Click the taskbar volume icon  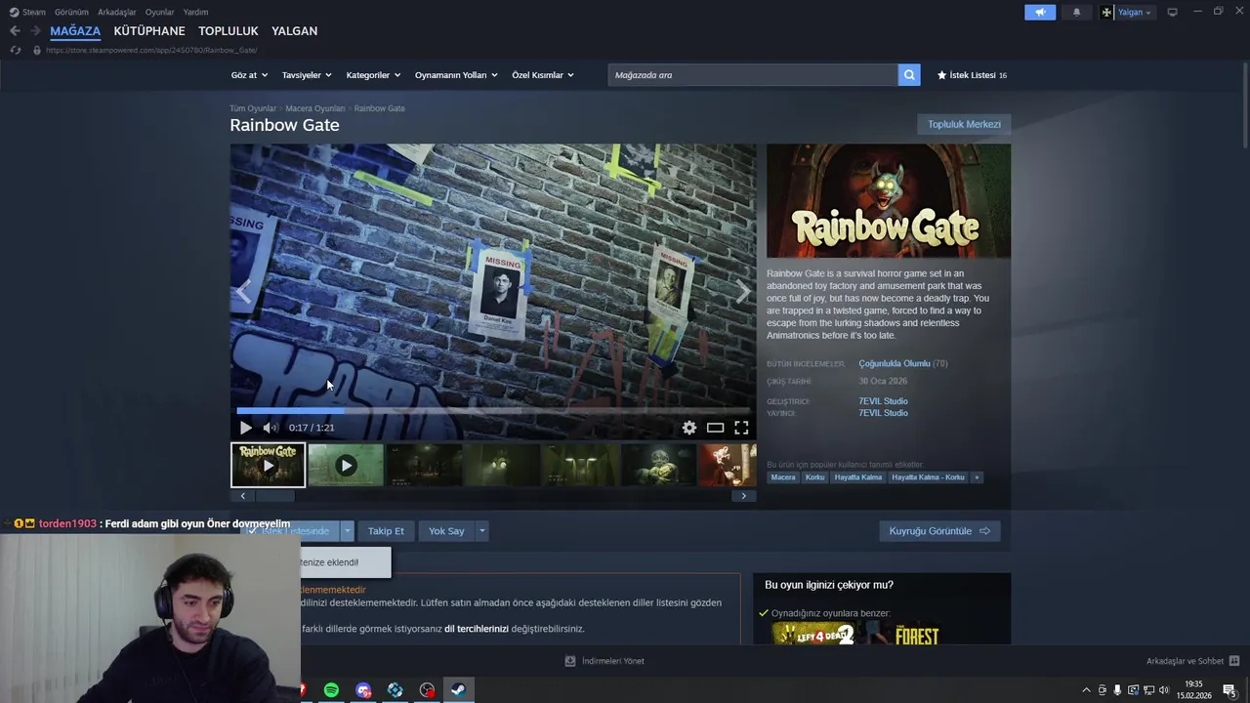[1163, 690]
